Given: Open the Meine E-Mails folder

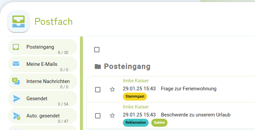Looking at the screenshot, I should pos(43,64).
